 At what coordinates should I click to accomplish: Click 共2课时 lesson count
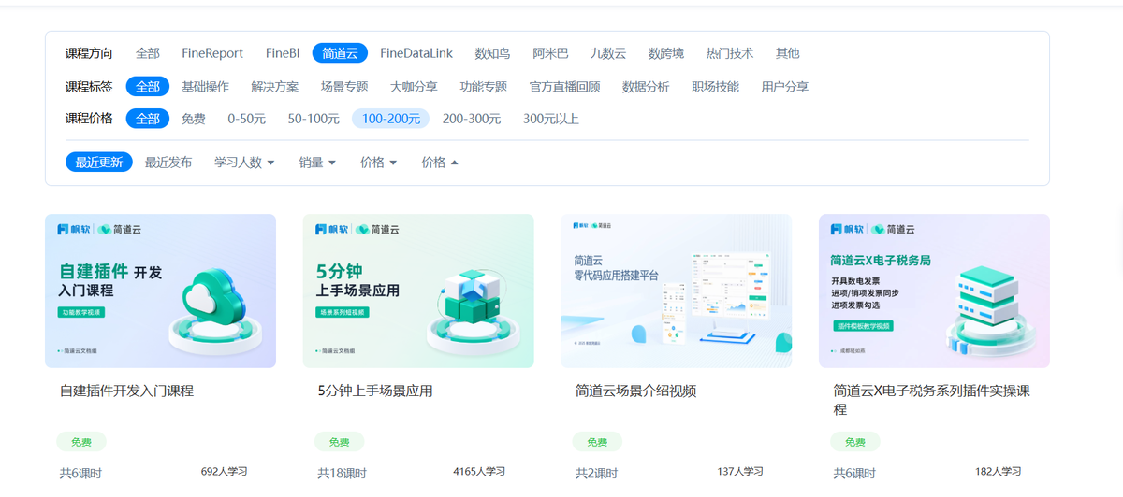596,474
